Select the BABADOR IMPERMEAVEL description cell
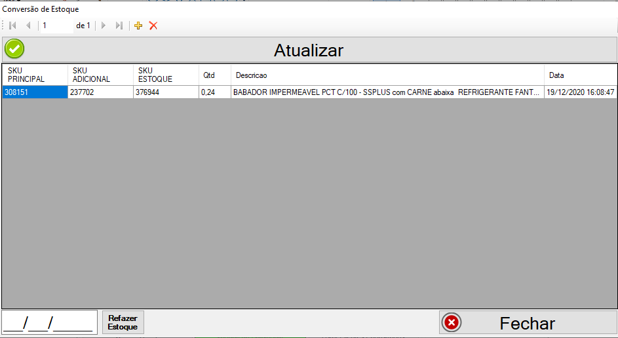This screenshot has width=618, height=338. coord(387,92)
